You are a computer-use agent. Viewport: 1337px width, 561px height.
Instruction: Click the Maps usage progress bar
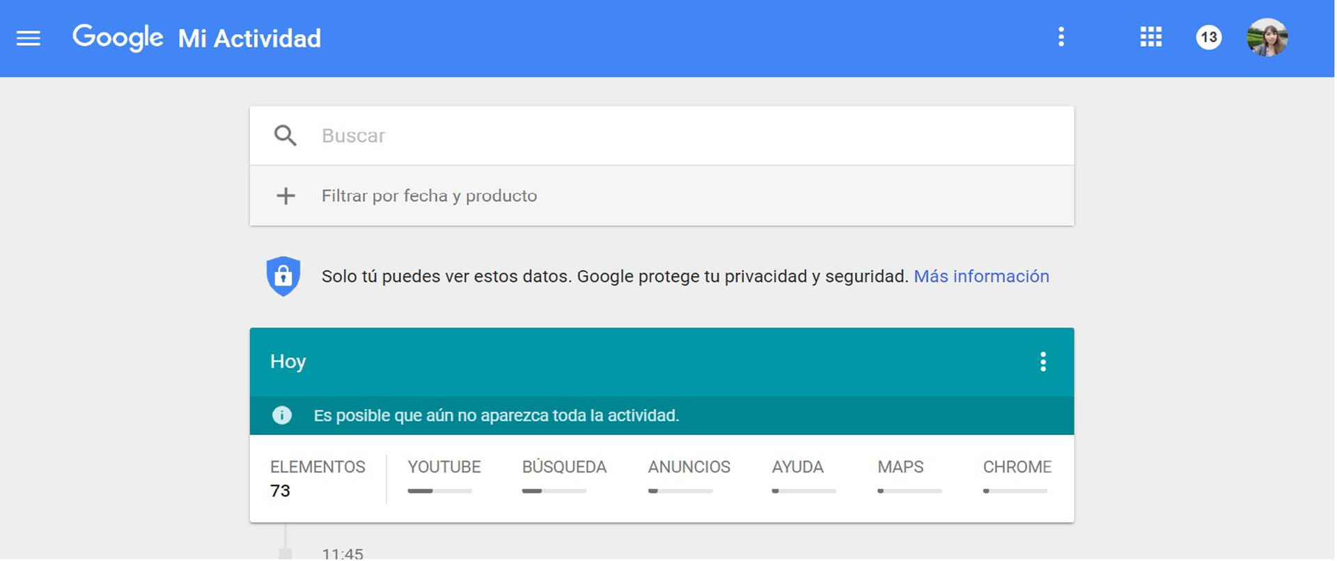(x=909, y=491)
